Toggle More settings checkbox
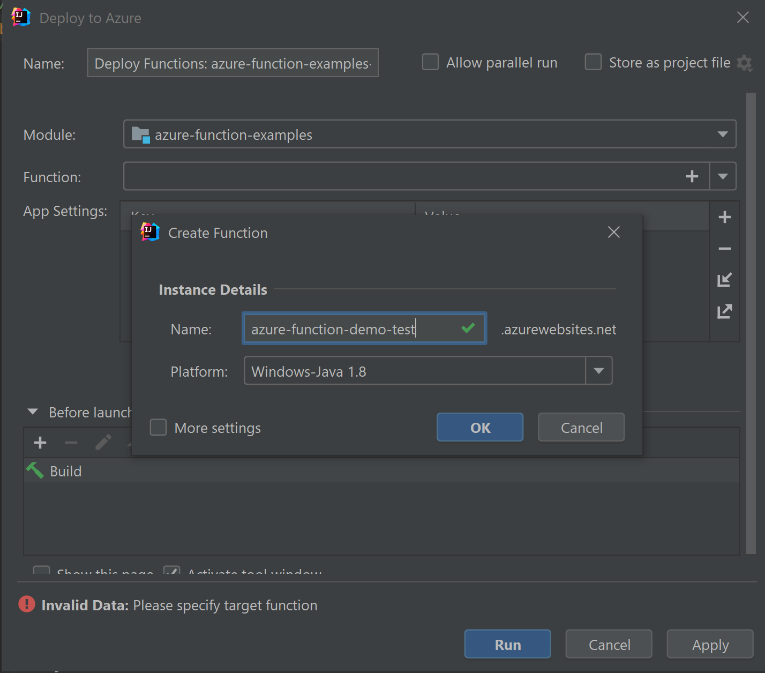765x673 pixels. click(159, 428)
